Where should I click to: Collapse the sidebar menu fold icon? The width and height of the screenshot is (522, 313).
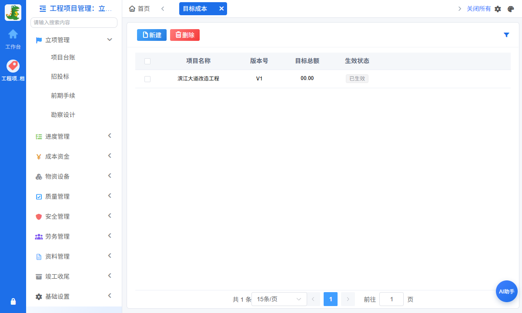pyautogui.click(x=43, y=8)
